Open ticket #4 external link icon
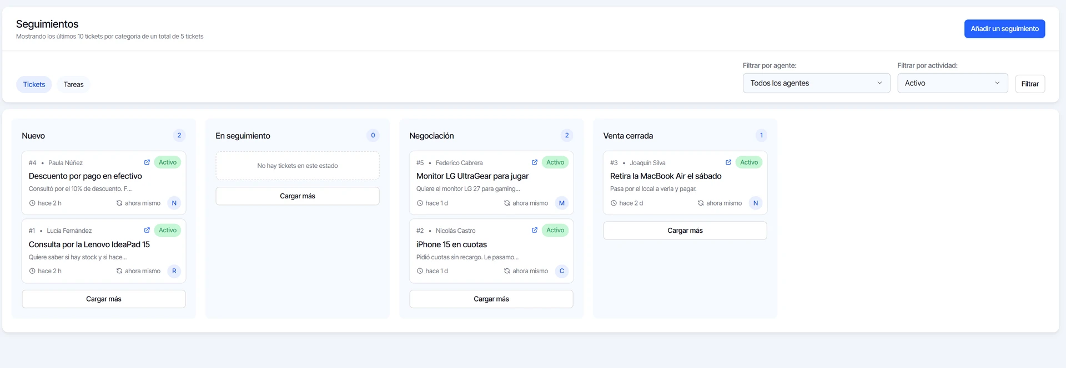Viewport: 1066px width, 368px height. point(147,162)
